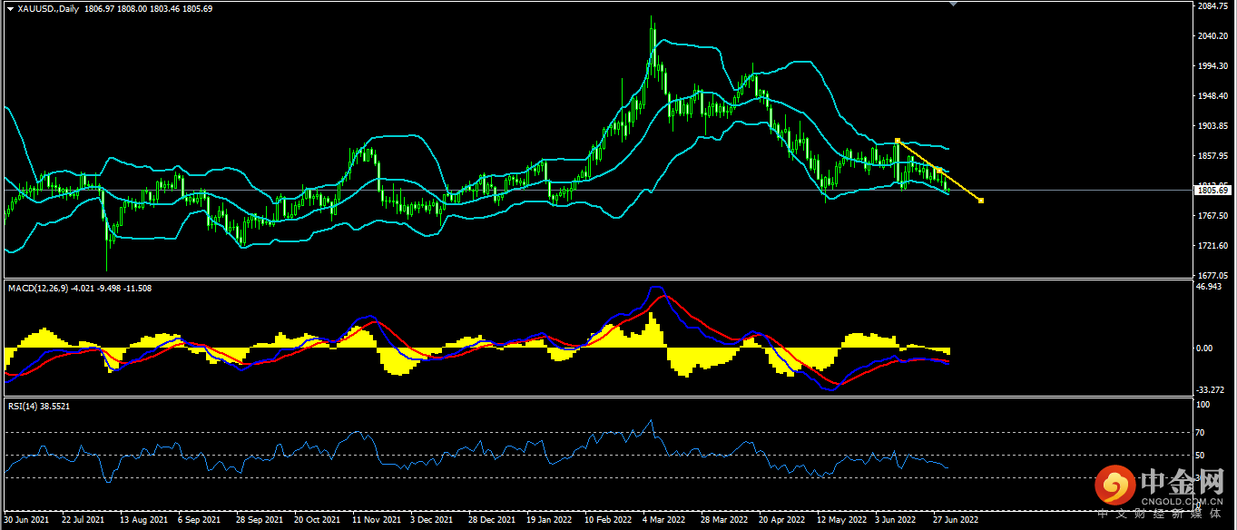Click RSI scale value 70

[1200, 433]
